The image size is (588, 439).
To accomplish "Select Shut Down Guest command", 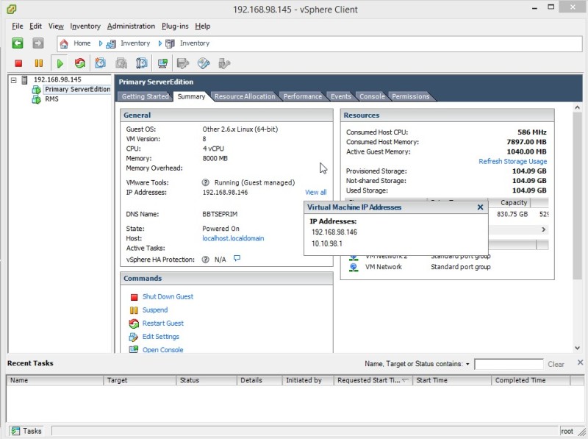I will tap(168, 296).
